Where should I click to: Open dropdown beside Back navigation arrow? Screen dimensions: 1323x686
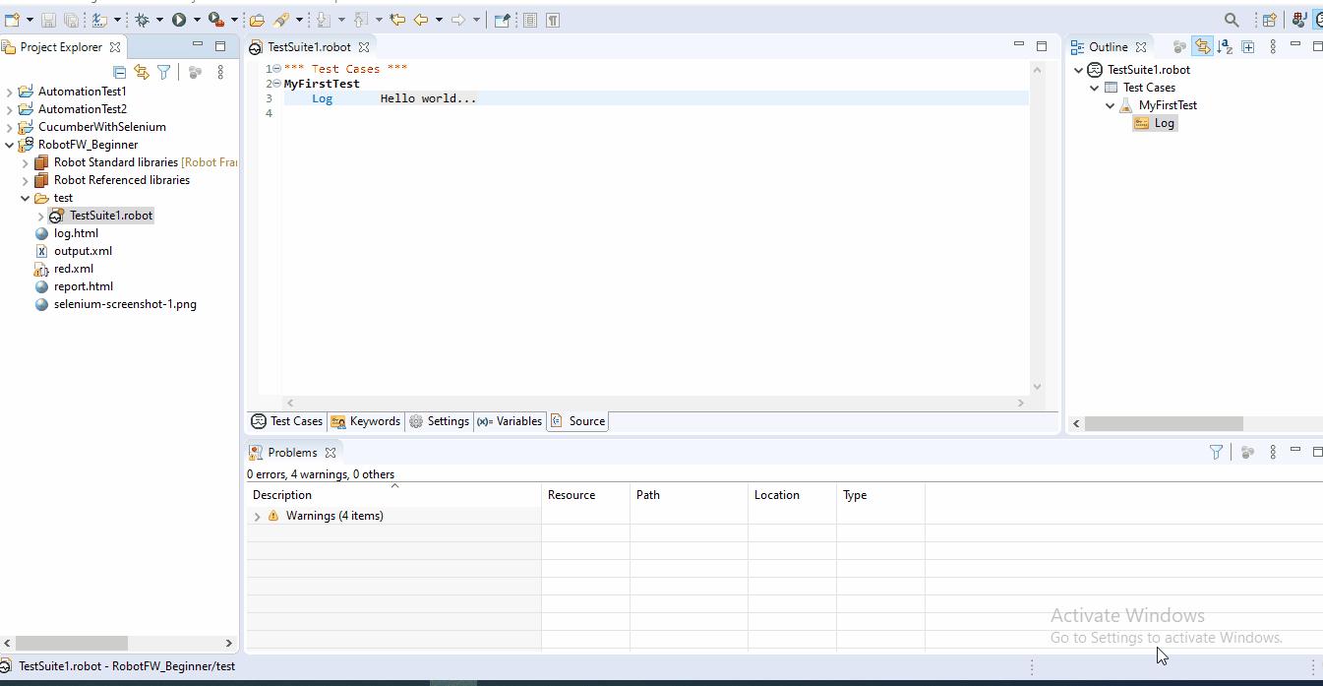coord(439,20)
